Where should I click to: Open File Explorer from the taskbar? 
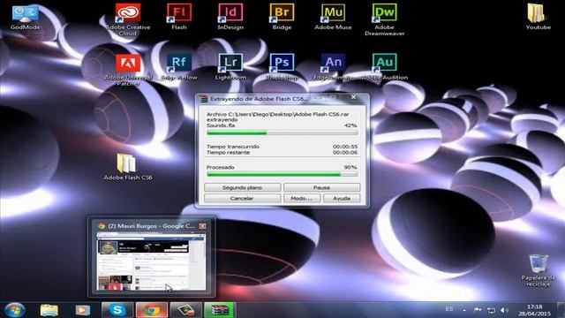pyautogui.click(x=49, y=310)
